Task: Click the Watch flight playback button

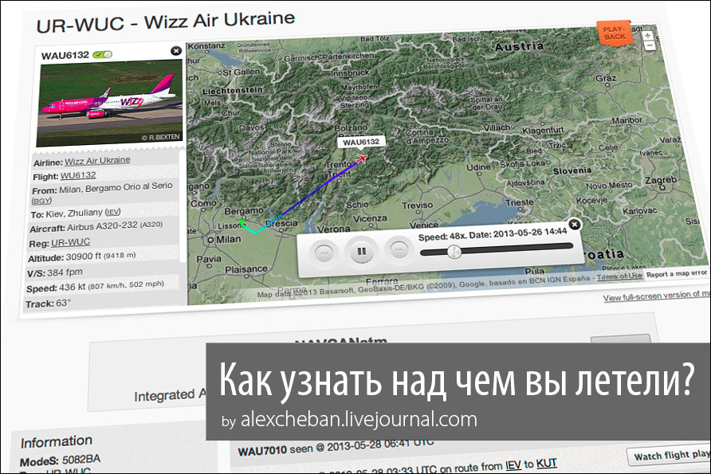Action: pyautogui.click(x=670, y=456)
